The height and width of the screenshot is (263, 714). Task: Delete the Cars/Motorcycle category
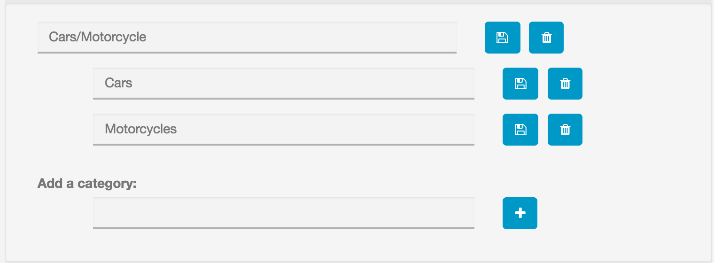tap(546, 38)
